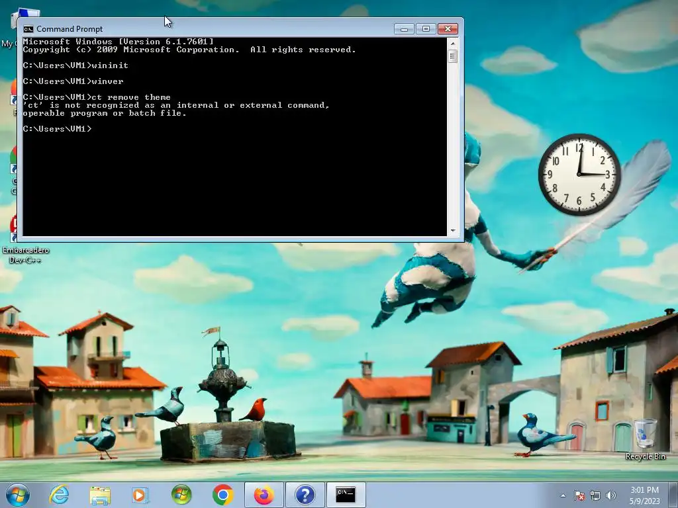Click the Command Prompt scrollbar down arrow

point(453,231)
